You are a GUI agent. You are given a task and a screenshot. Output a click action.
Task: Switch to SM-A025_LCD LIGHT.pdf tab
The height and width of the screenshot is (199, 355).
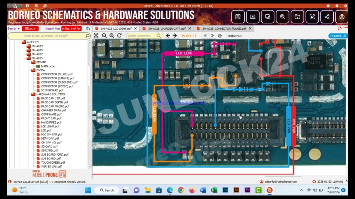[116, 28]
